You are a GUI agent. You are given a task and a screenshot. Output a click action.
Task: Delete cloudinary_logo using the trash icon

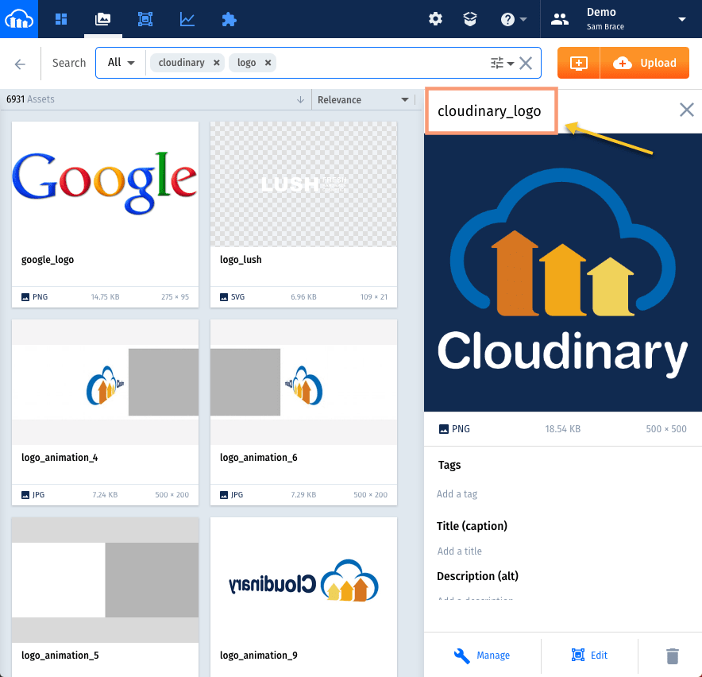pyautogui.click(x=672, y=656)
